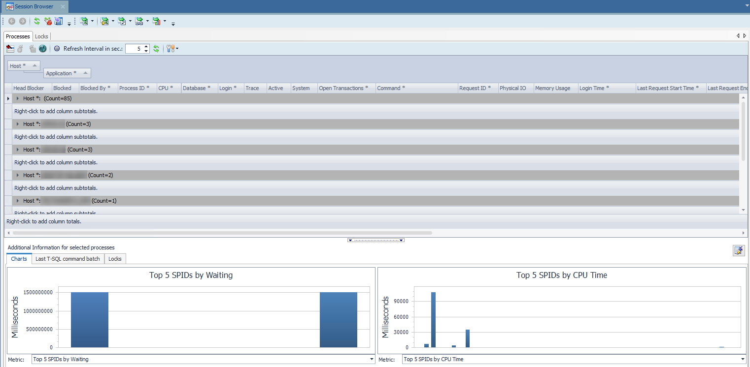Click the horizontal scrollbar thumb of the grid
This screenshot has height=367, width=750.
click(222, 233)
